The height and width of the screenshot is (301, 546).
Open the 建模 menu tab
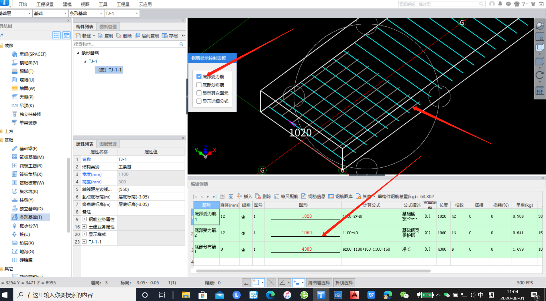67,4
